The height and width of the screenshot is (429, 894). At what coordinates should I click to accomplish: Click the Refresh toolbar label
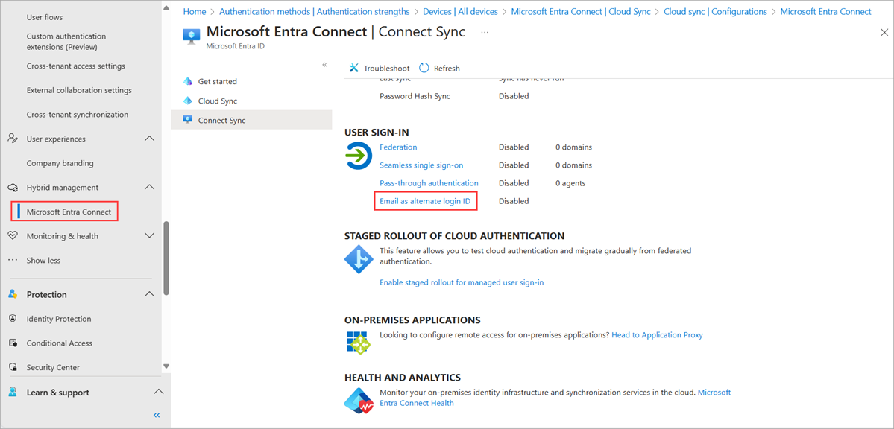click(x=447, y=69)
